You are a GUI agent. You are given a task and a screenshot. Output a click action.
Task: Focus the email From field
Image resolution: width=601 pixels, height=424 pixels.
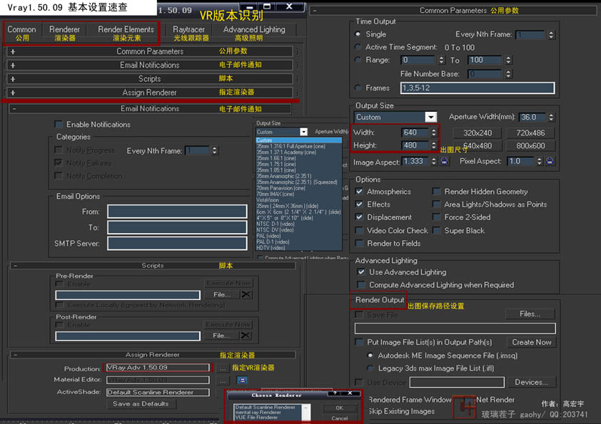click(177, 212)
